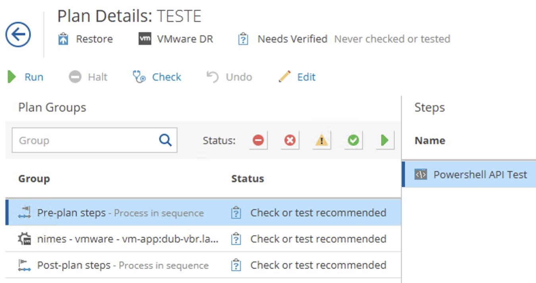Toggle the green checkmark success filter
Image resolution: width=536 pixels, height=283 pixels.
click(x=353, y=140)
